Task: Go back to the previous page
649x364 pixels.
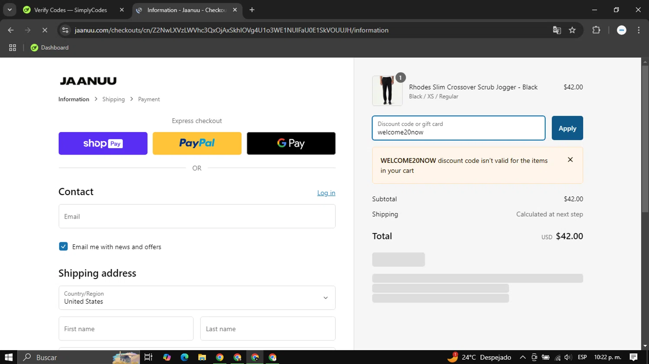Action: pyautogui.click(x=11, y=30)
